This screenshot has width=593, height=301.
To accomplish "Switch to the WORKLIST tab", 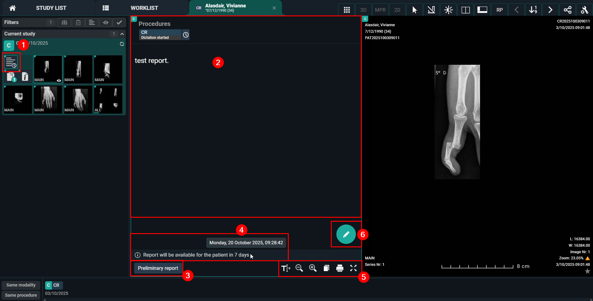I will tap(144, 8).
